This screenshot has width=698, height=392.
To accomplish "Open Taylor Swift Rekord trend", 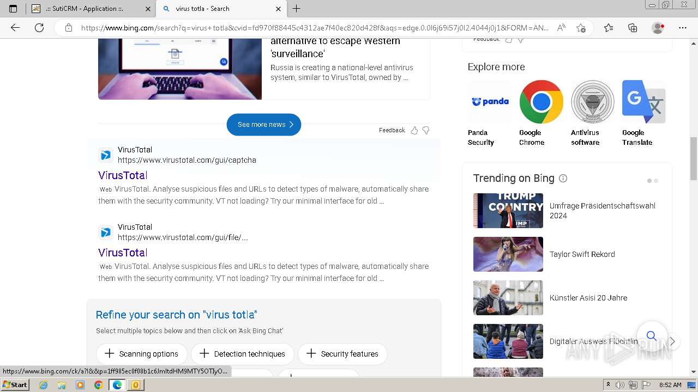I will 582,254.
